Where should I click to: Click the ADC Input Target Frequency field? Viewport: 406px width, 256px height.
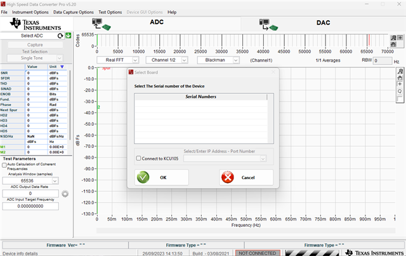[x=30, y=206]
